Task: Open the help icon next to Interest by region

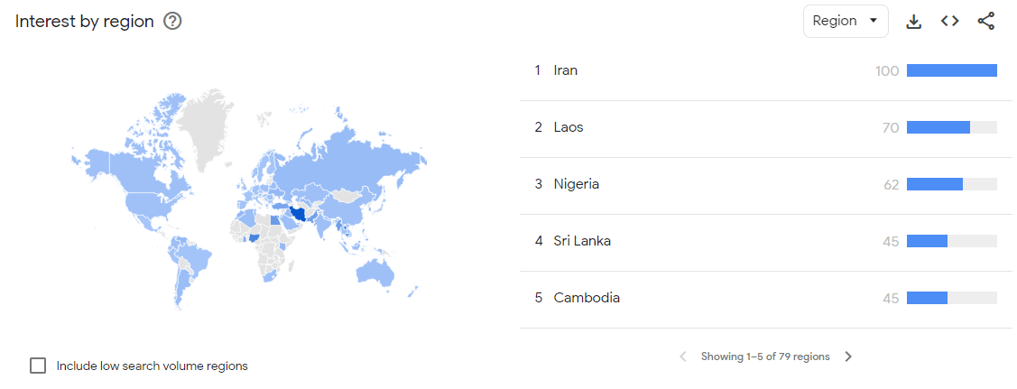Action: (x=172, y=22)
